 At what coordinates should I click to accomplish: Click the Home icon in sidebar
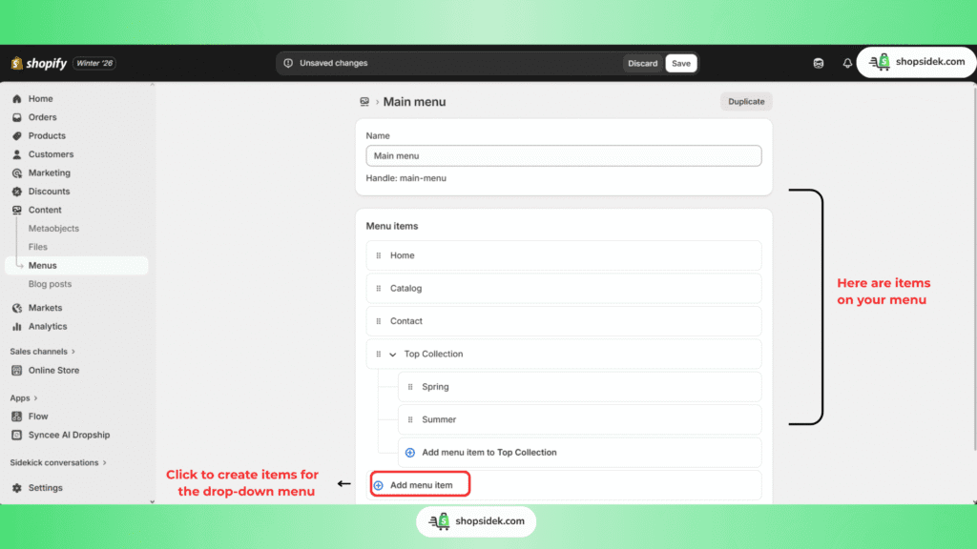click(17, 99)
